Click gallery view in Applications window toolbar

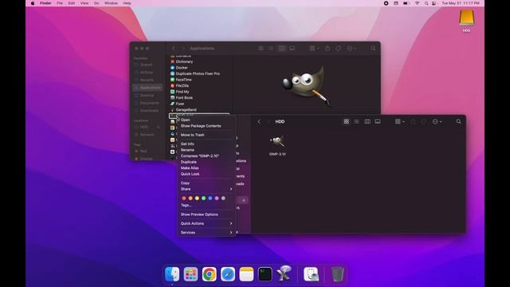(x=292, y=49)
